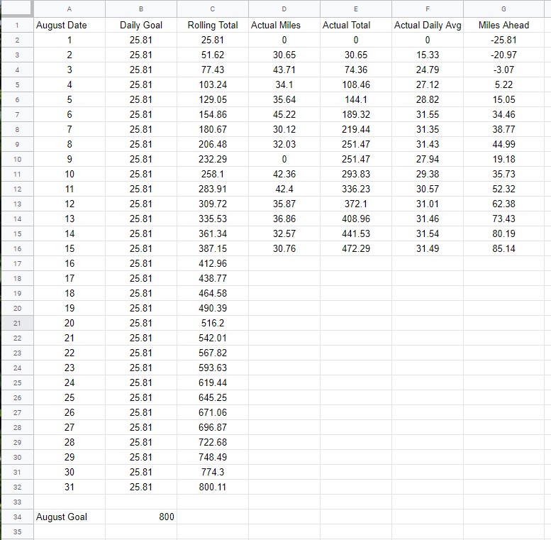Select the Rolling Total value 516.2
This screenshot has width=551, height=540.
[x=213, y=323]
